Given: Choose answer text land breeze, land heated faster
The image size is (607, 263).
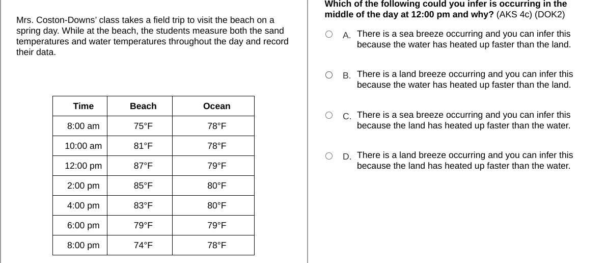Looking at the screenshot, I should coord(465,161).
